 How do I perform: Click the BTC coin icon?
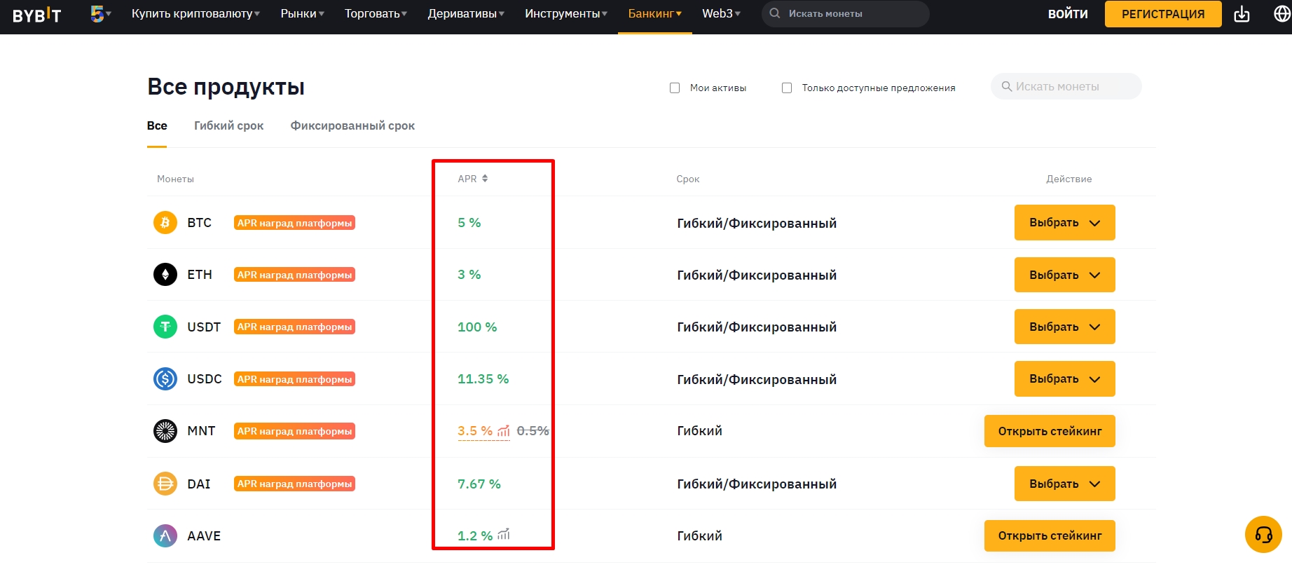tap(165, 223)
